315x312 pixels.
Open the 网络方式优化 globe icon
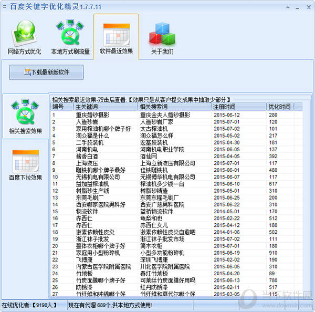(24, 33)
